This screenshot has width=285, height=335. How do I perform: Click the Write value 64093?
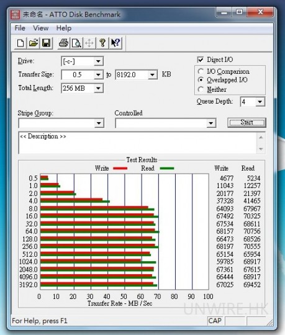[x=225, y=208]
